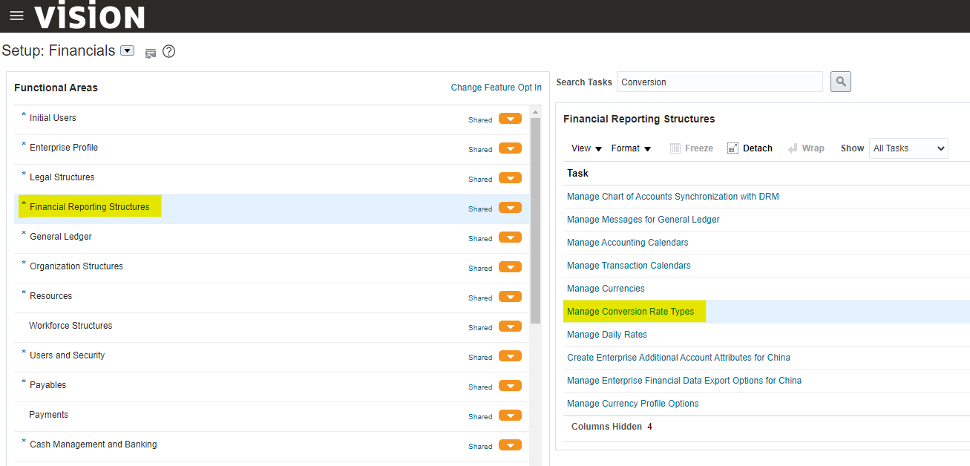
Task: Click the Wrap text icon
Action: click(793, 148)
